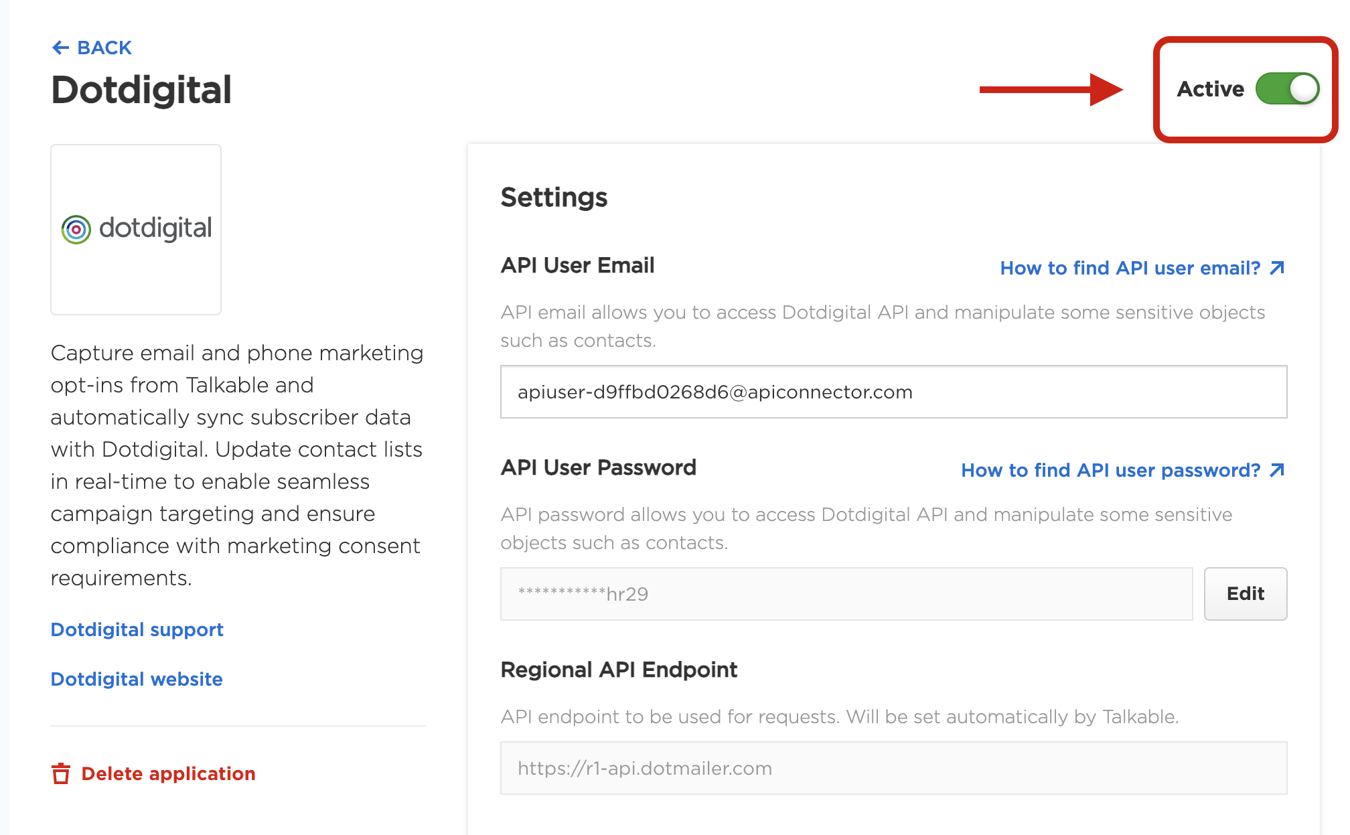Open How to find API user password link
1350x835 pixels.
(x=1122, y=470)
